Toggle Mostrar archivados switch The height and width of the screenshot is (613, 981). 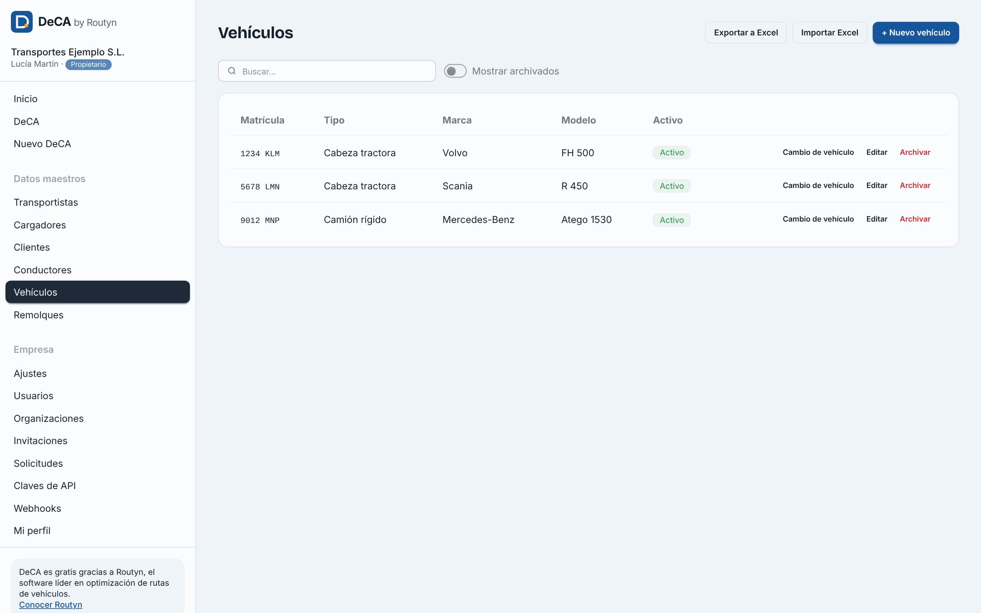point(455,71)
